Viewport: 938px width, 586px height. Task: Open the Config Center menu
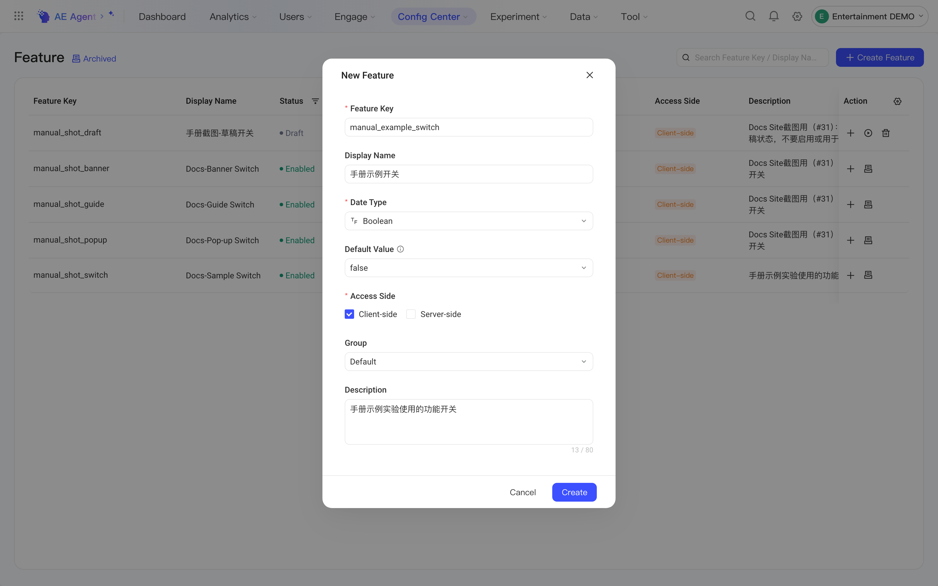point(433,17)
